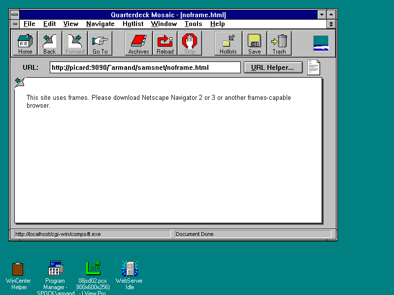Viewport: 394px width, 295px height.
Task: Open the WebServer Idle desktop icon
Action: pyautogui.click(x=129, y=269)
